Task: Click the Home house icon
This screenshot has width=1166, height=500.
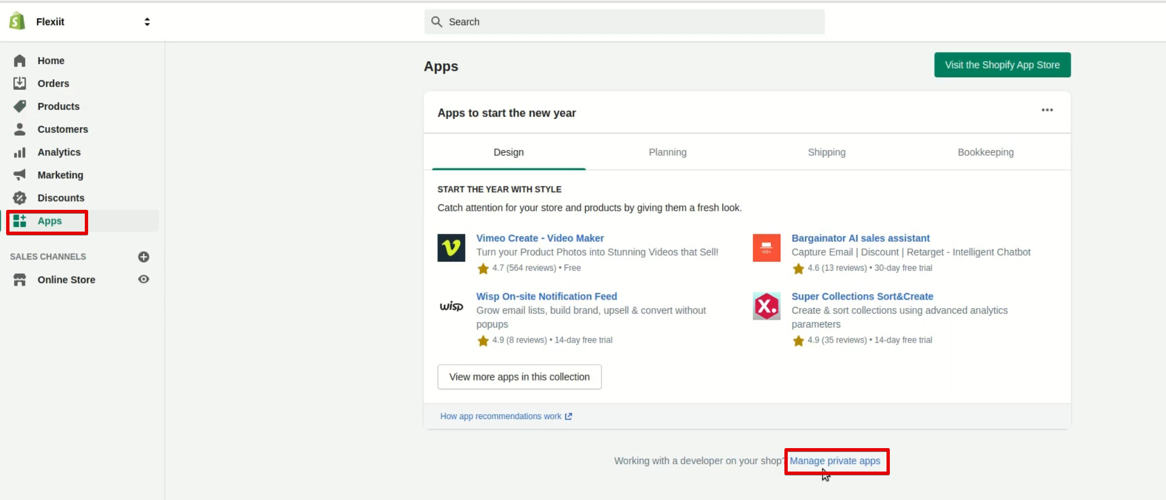Action: click(20, 60)
